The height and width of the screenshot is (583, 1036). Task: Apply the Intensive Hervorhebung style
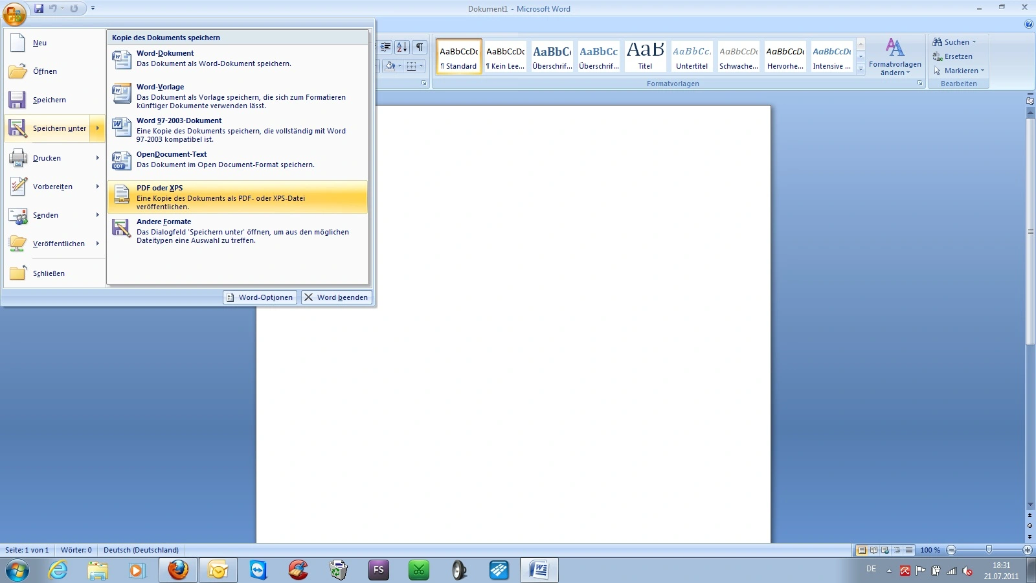pos(832,56)
